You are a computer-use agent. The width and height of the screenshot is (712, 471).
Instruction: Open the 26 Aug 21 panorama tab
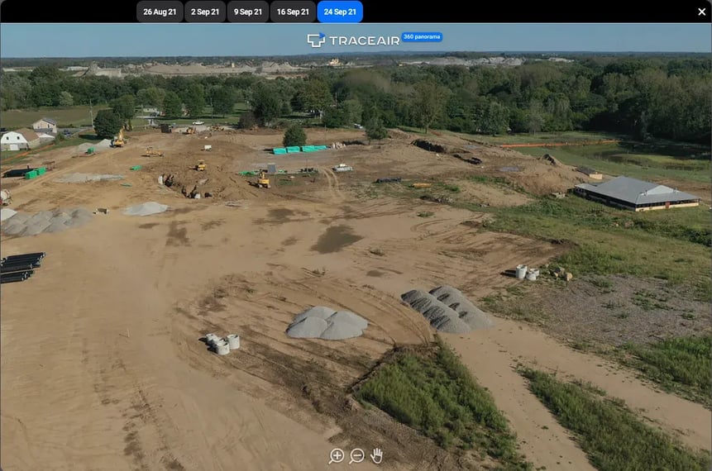[x=160, y=12]
